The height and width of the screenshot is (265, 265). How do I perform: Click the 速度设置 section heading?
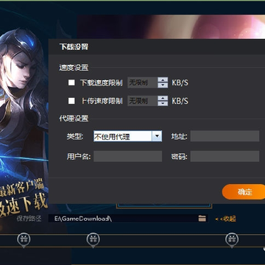point(74,67)
